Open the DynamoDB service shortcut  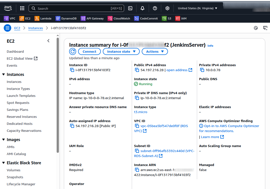(x=66, y=18)
